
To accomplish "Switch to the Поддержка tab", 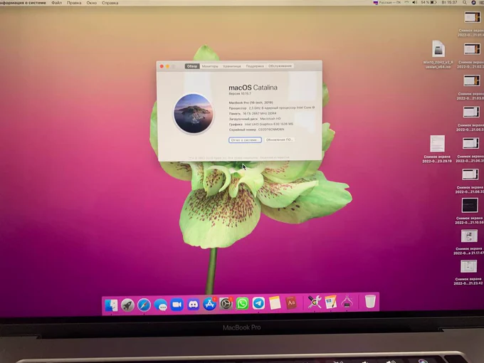I will tap(255, 66).
